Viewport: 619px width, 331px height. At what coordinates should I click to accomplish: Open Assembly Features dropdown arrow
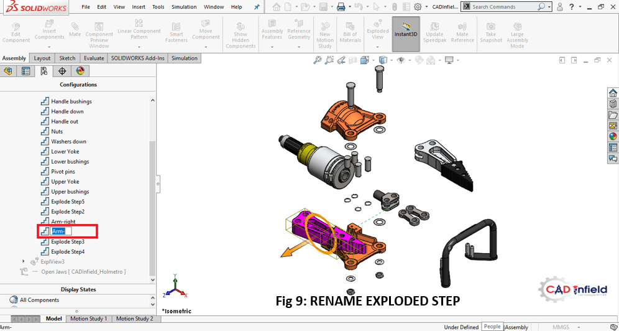(x=272, y=47)
